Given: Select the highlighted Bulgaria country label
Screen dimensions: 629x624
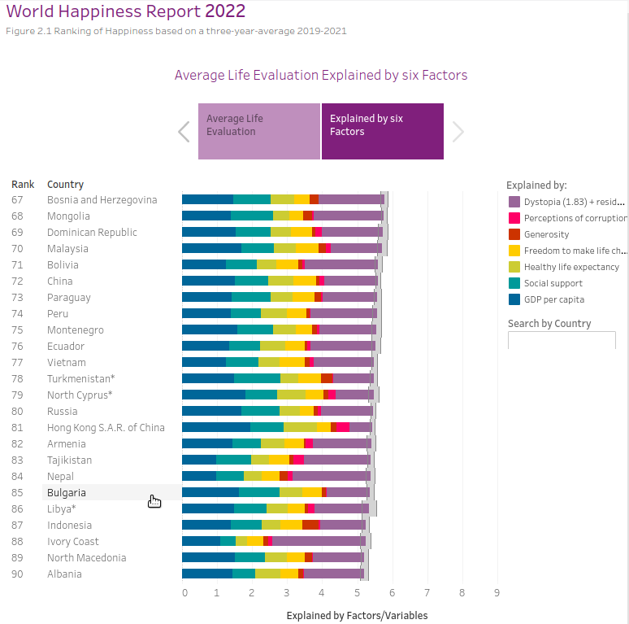Looking at the screenshot, I should [66, 493].
